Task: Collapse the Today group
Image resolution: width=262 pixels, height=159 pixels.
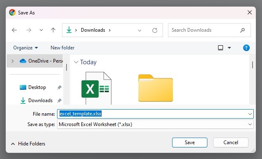Action: click(76, 62)
